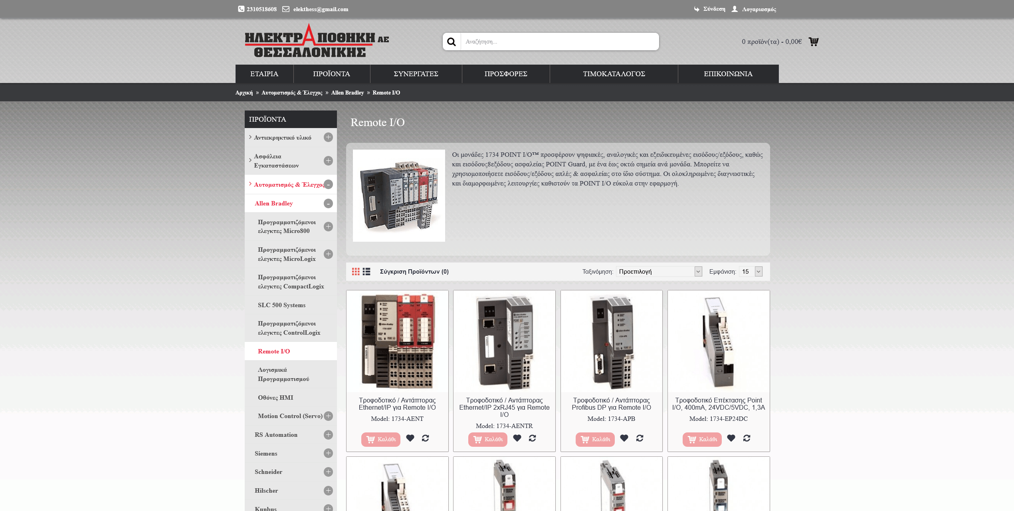
Task: Select Οθόνες HMI in sidebar
Action: coord(275,398)
